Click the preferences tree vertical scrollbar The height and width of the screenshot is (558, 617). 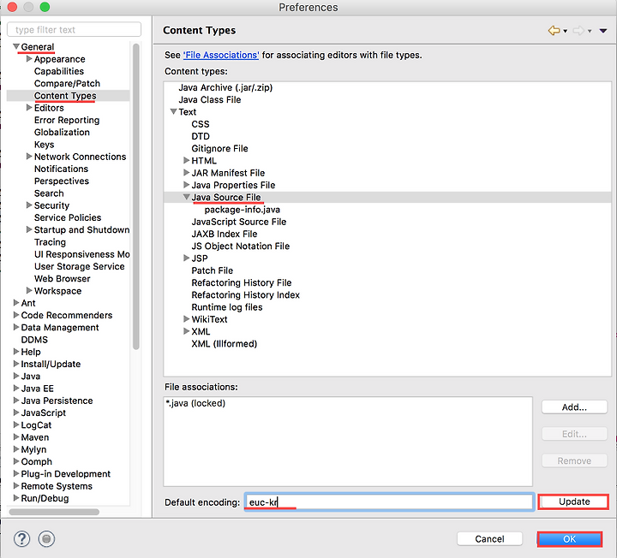[x=135, y=196]
